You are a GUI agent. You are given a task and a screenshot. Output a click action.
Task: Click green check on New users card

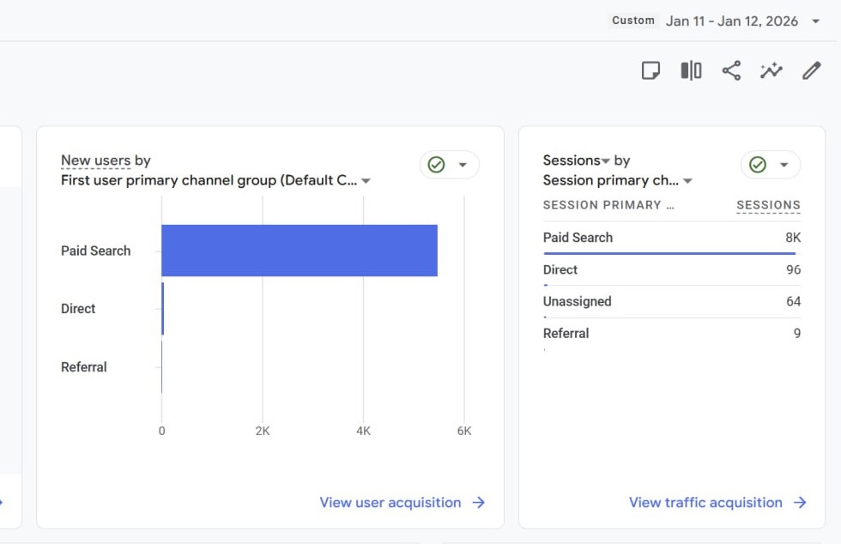pyautogui.click(x=436, y=165)
